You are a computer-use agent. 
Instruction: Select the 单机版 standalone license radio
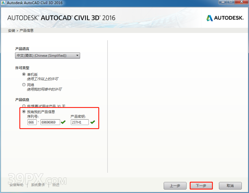(x=24, y=74)
